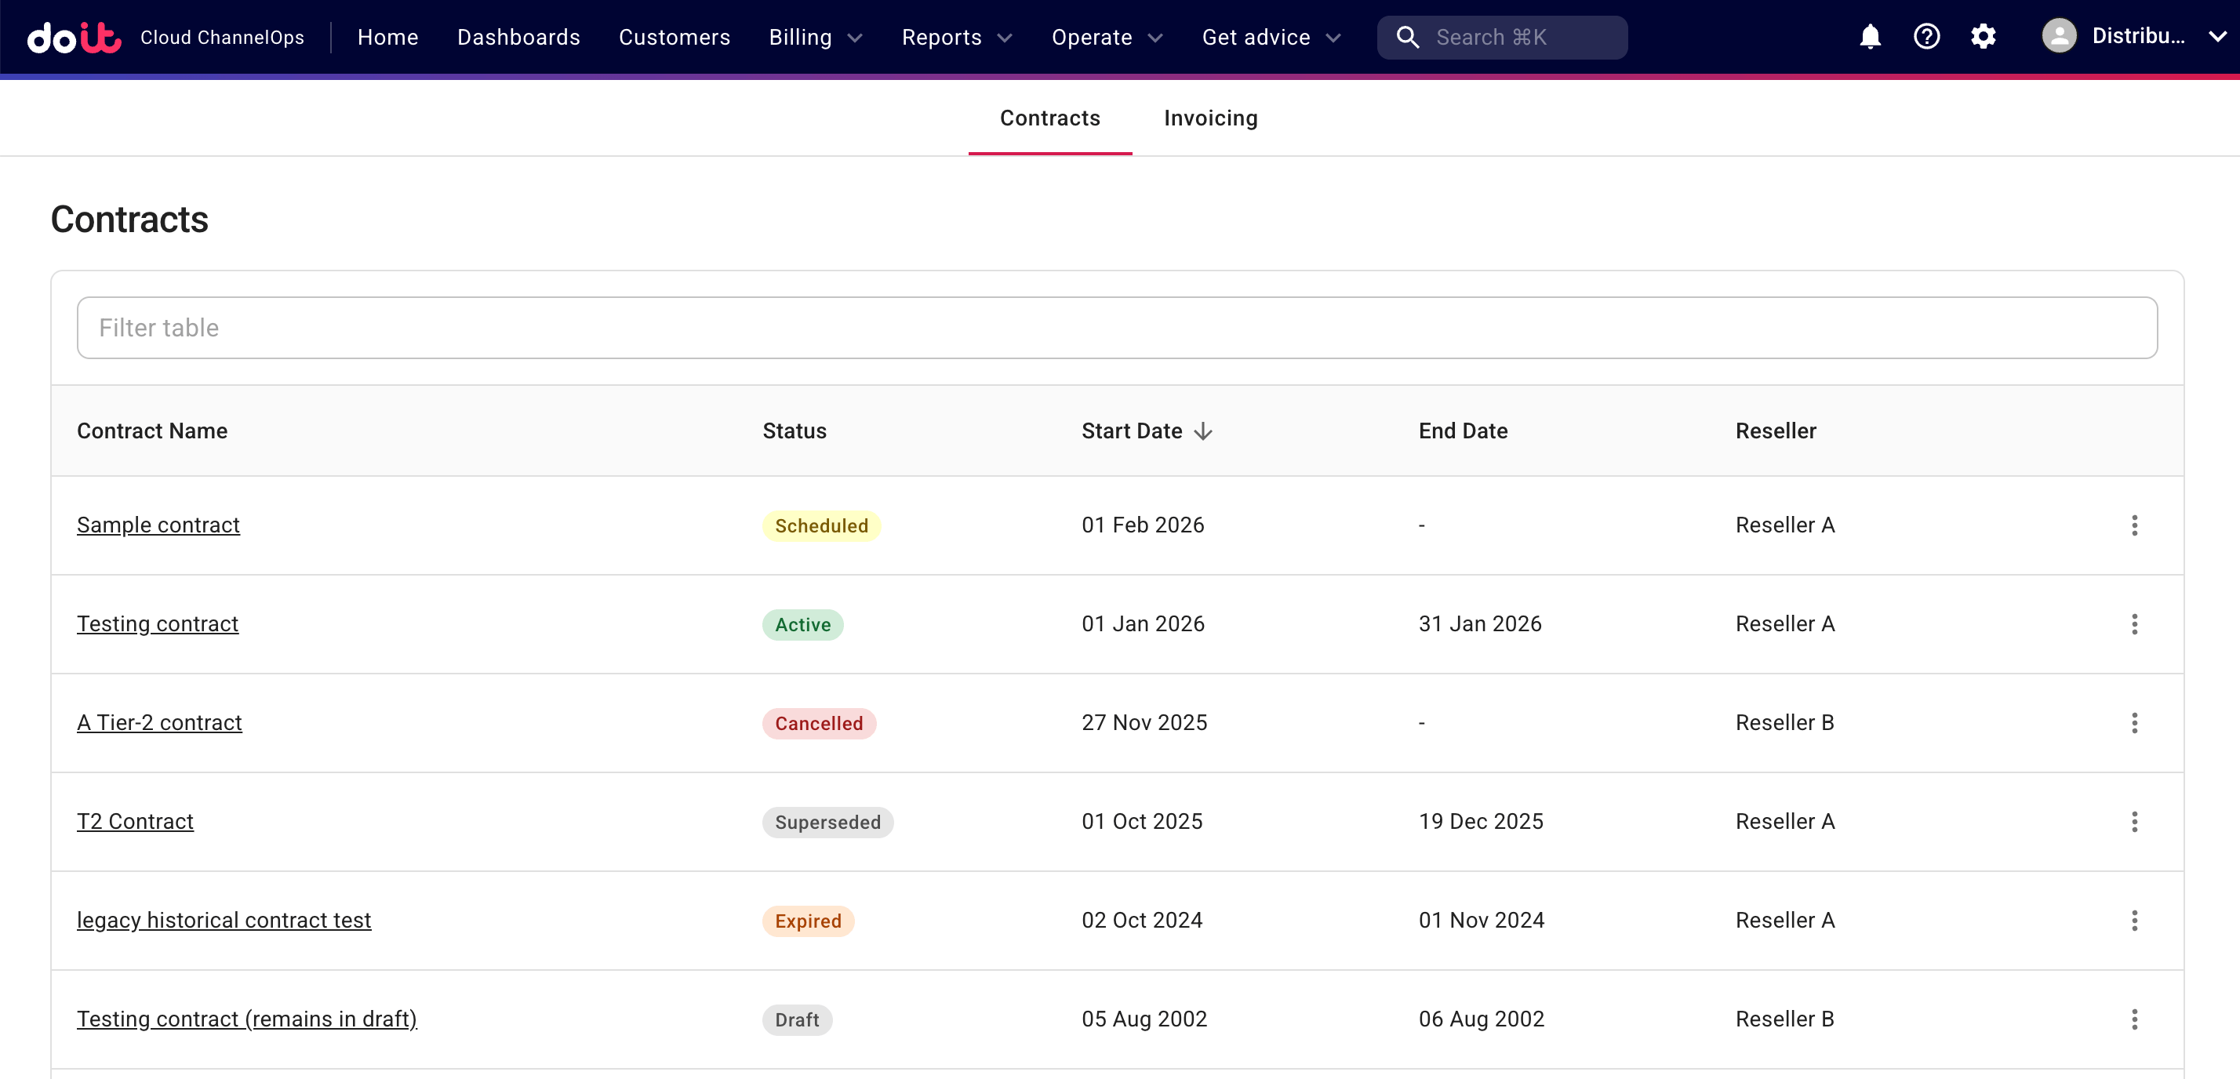Click the Start Date sort arrow
This screenshot has height=1079, width=2240.
click(1203, 431)
